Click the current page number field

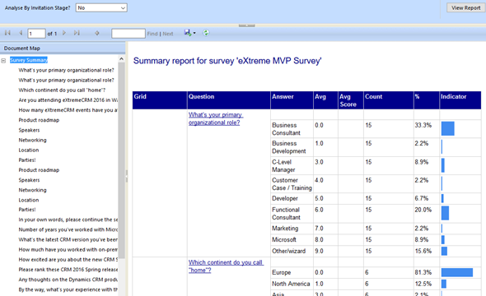click(36, 34)
